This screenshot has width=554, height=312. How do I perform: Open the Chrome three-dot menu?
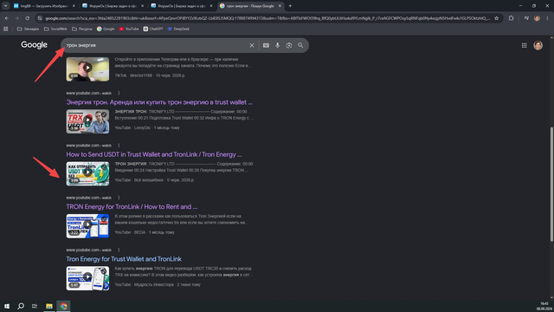tap(547, 18)
